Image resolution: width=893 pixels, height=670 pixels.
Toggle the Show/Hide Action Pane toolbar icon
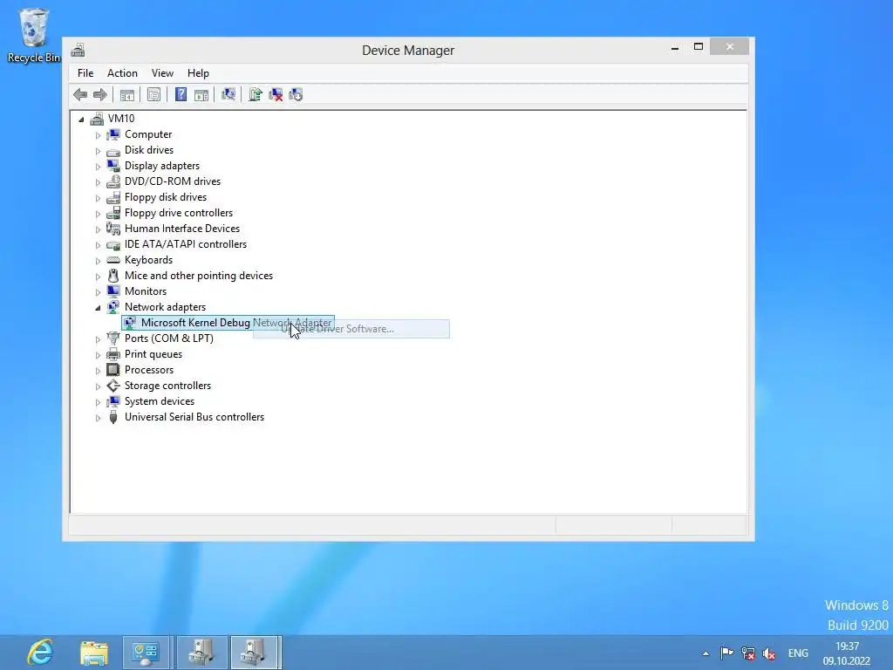tap(201, 94)
